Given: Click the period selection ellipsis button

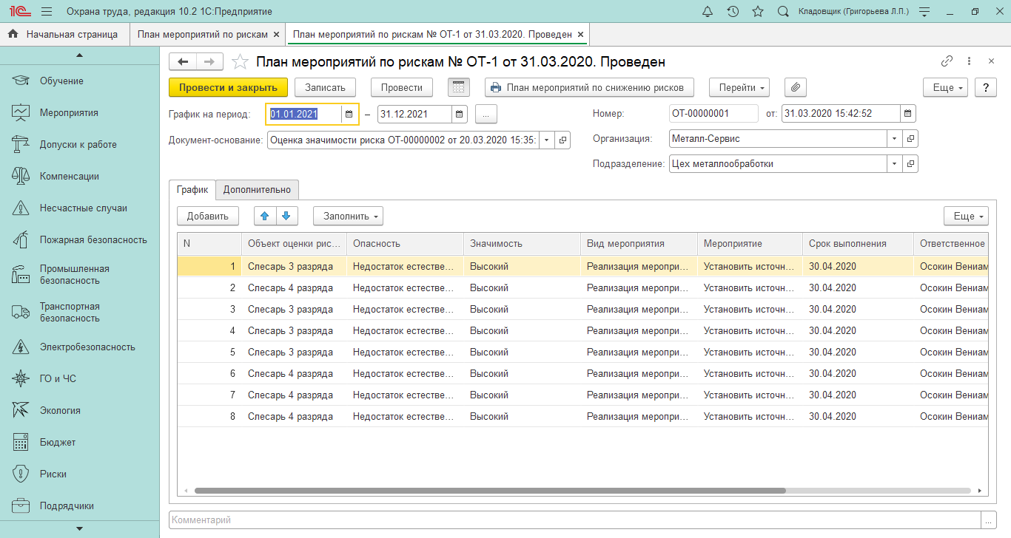Looking at the screenshot, I should click(x=486, y=114).
